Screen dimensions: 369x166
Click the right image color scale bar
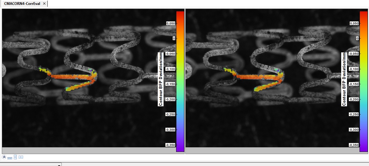coord(363,81)
